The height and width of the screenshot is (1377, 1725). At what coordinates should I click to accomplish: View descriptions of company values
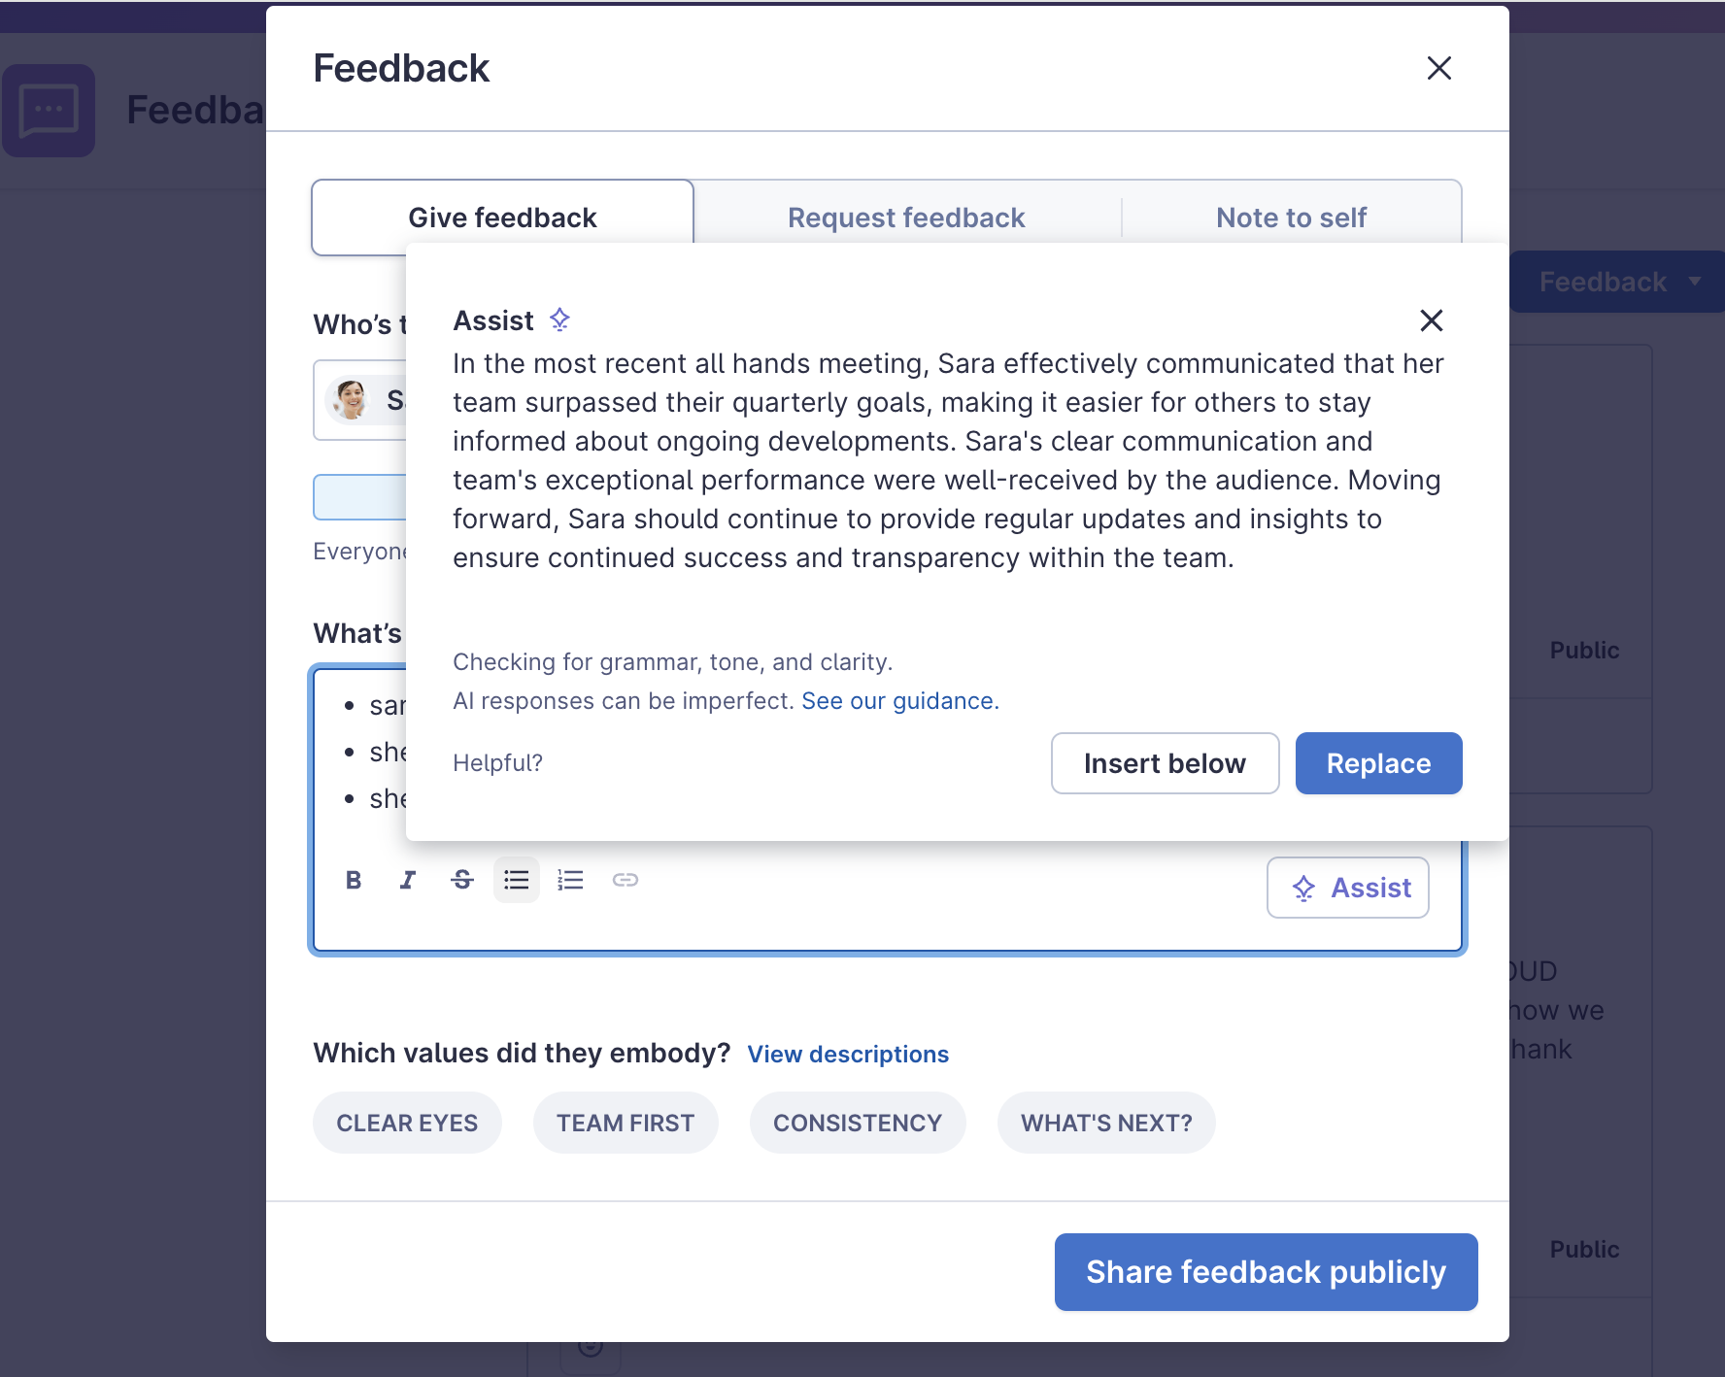(x=847, y=1054)
